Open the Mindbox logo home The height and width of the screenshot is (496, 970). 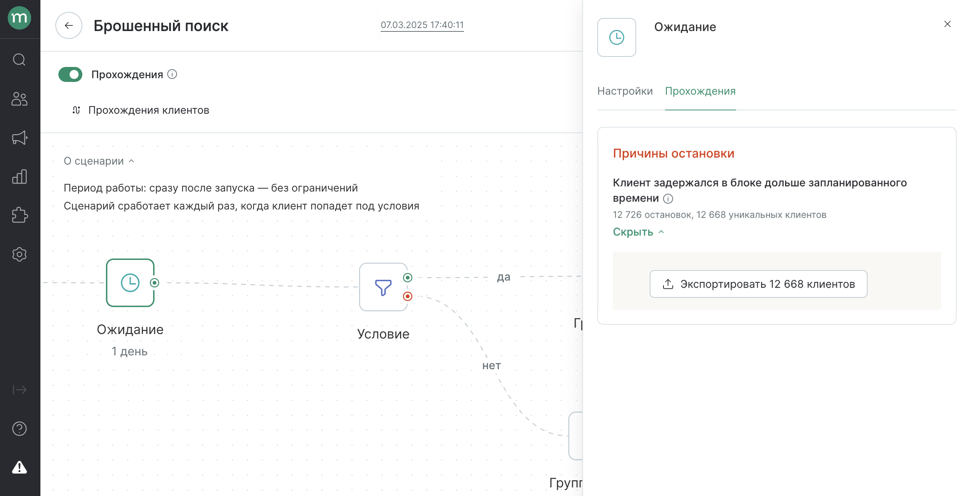(19, 18)
